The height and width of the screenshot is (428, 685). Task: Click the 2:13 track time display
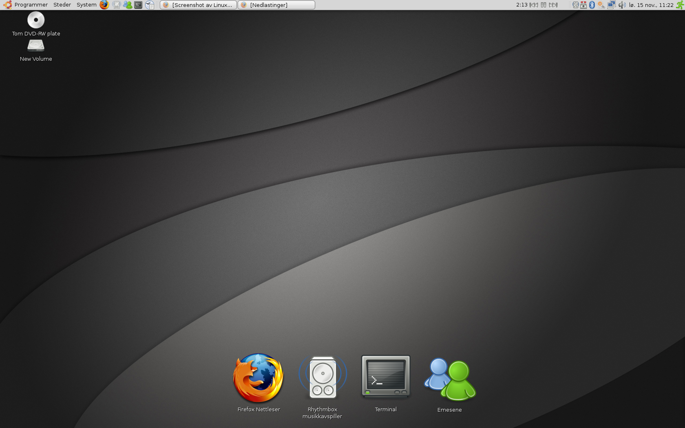pyautogui.click(x=522, y=5)
